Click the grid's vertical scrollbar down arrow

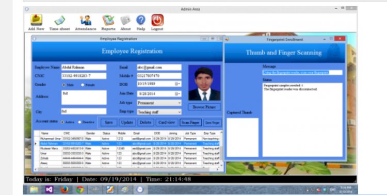tap(221, 166)
